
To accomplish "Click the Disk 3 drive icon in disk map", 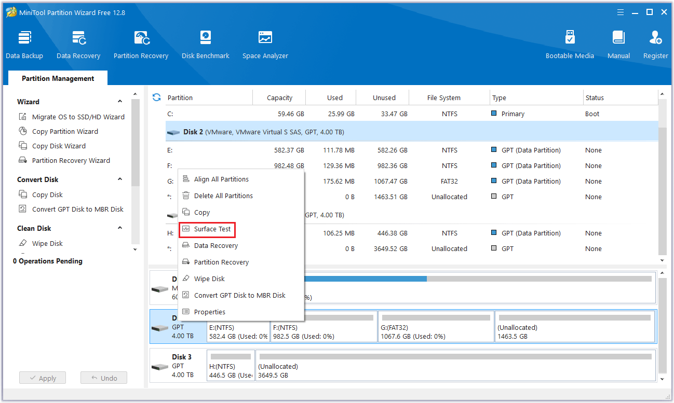I will pos(160,366).
